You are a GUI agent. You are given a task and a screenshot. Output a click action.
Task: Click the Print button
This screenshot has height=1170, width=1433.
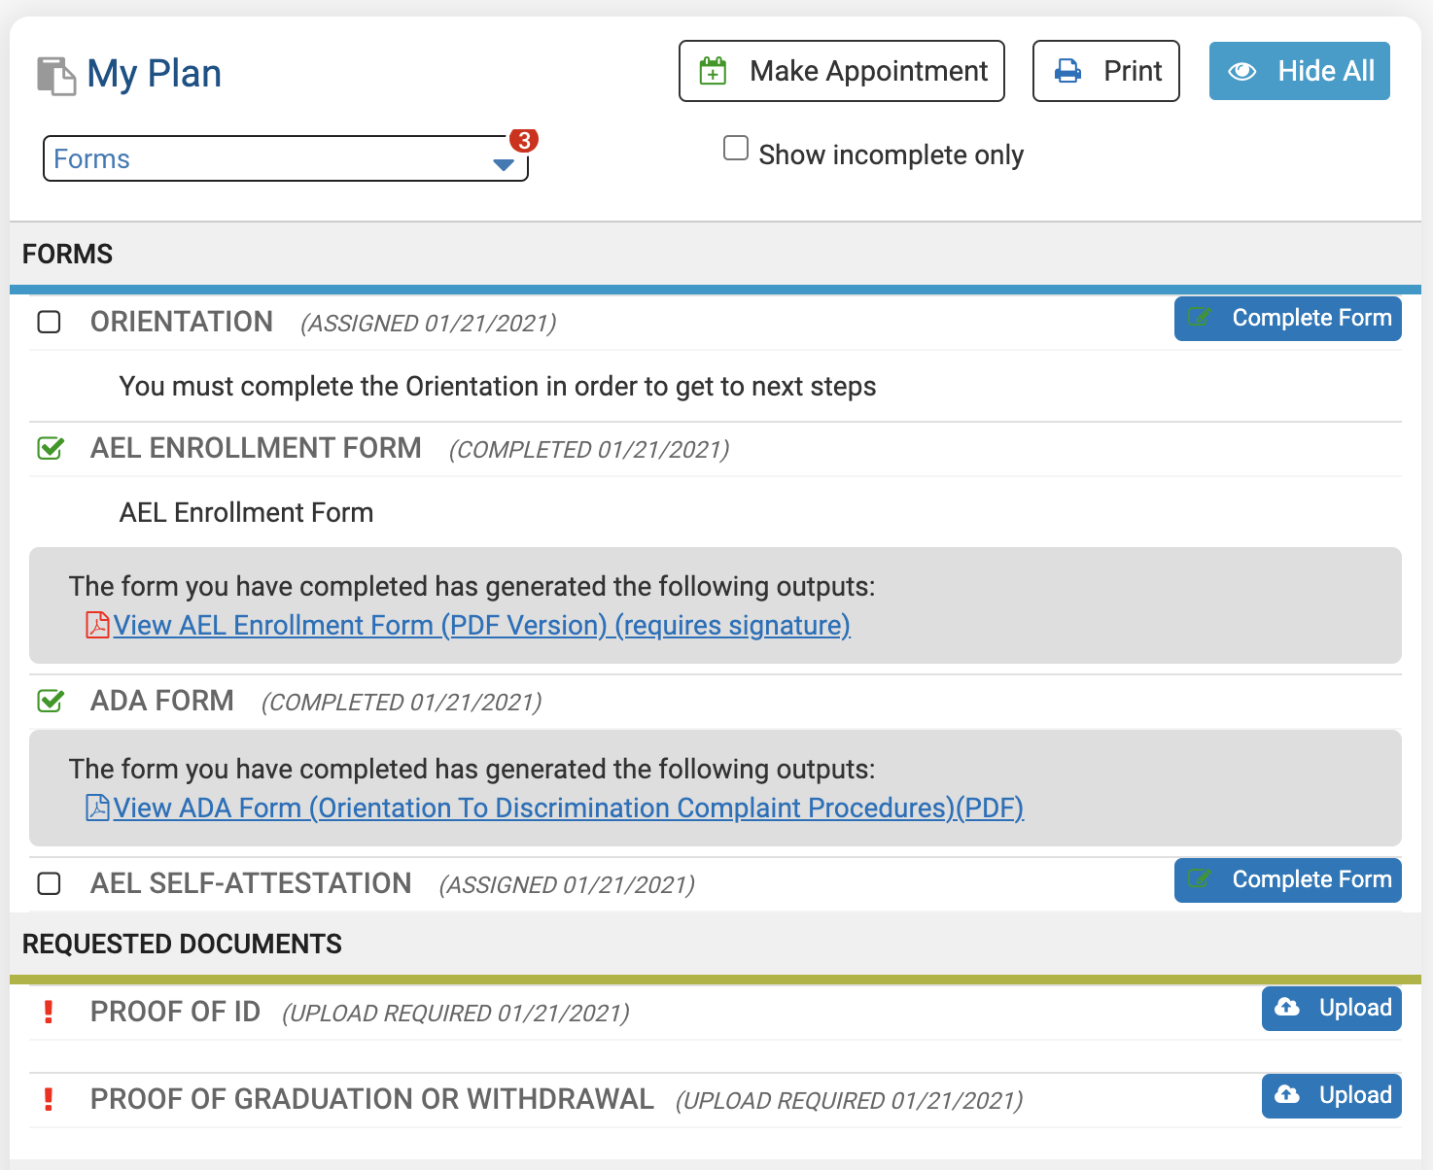click(x=1106, y=71)
